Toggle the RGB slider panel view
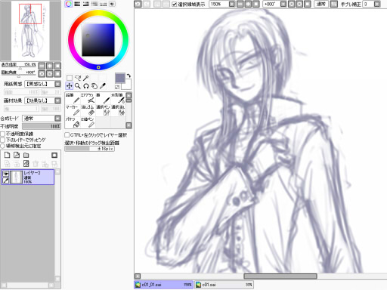 click(77, 4)
